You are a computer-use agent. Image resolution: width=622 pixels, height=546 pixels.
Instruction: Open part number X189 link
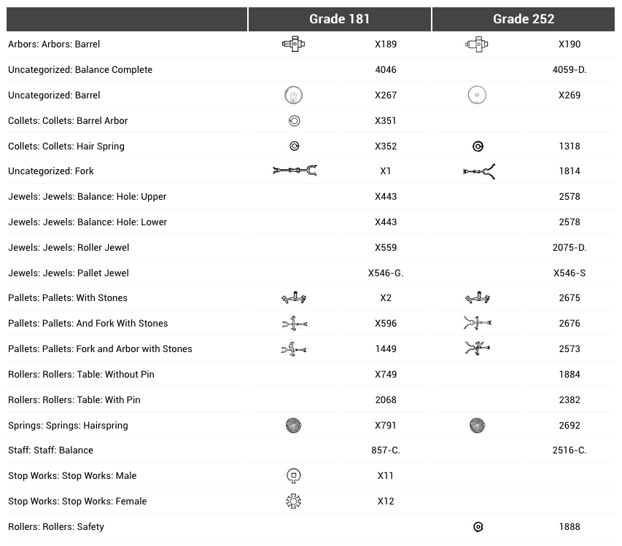pyautogui.click(x=386, y=44)
